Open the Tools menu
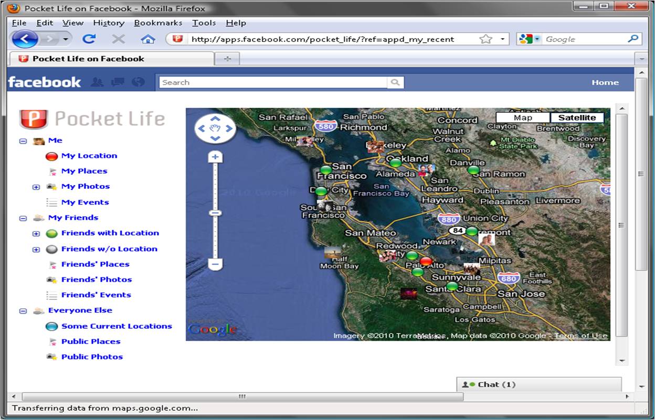655x420 pixels. click(x=204, y=23)
